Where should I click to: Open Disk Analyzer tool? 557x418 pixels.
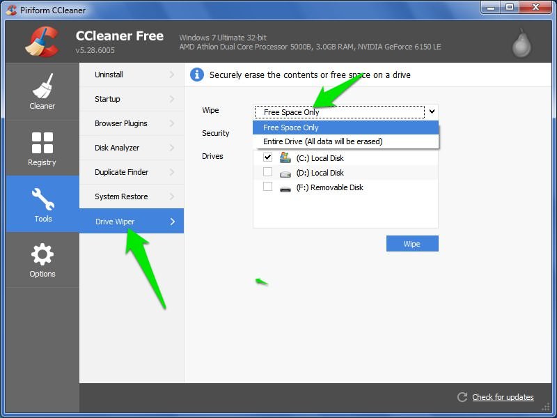(x=132, y=148)
